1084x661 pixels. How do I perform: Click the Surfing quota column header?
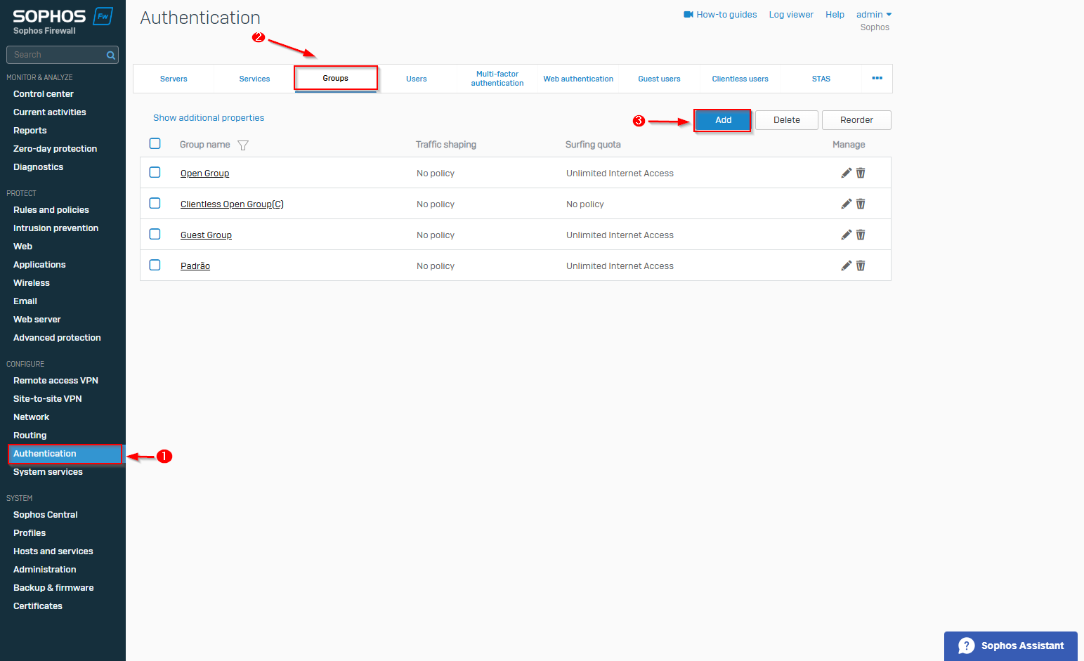pos(593,145)
